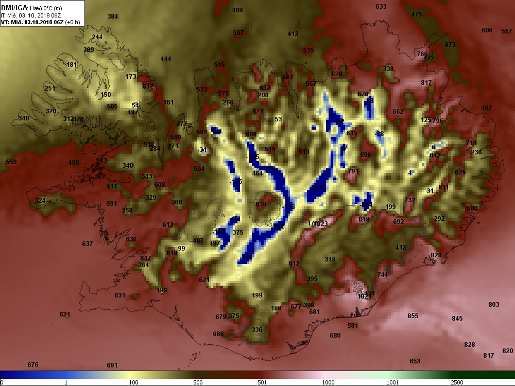The height and width of the screenshot is (386, 515).
Task: Click the map value '631'
Action: point(120,295)
